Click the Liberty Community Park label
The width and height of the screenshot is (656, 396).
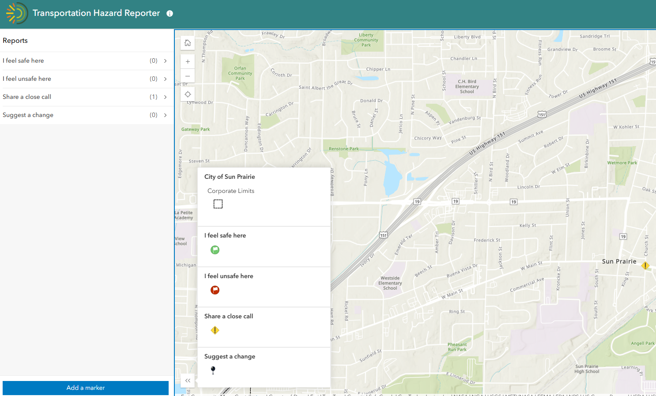(366, 40)
